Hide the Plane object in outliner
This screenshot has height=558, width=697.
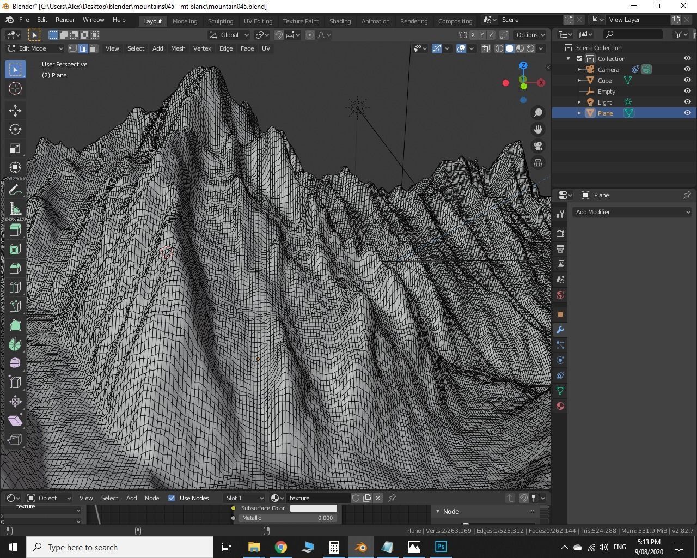point(687,113)
